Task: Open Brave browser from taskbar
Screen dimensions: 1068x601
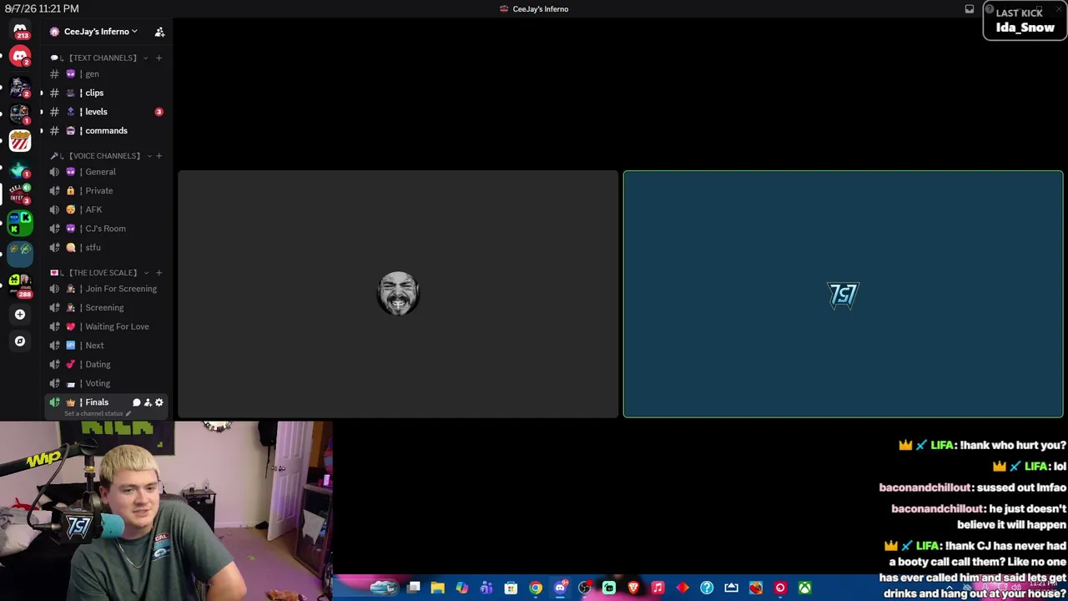Action: click(x=633, y=588)
